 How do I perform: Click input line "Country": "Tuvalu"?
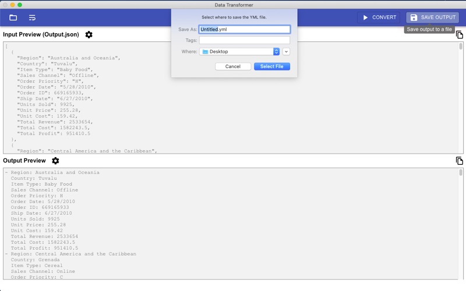tap(47, 64)
